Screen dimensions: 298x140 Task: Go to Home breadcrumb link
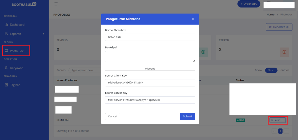[270, 14]
